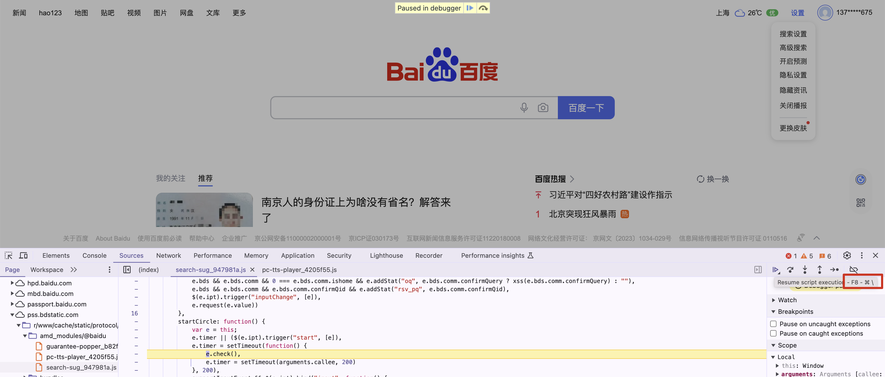
Task: Enable Pause on uncaught exceptions
Action: tap(773, 324)
